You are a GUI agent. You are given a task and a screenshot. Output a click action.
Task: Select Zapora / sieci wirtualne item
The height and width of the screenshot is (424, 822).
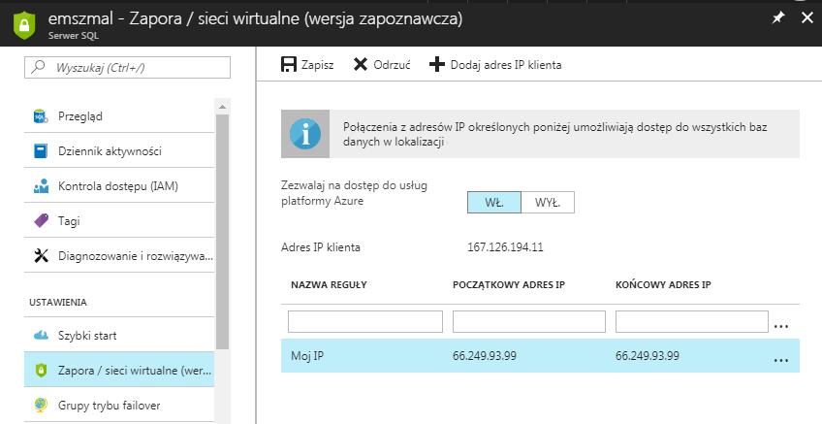119,370
